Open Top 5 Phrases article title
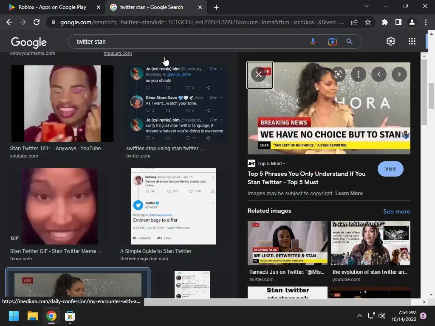Screen dimensions: 435x326 point(306,178)
